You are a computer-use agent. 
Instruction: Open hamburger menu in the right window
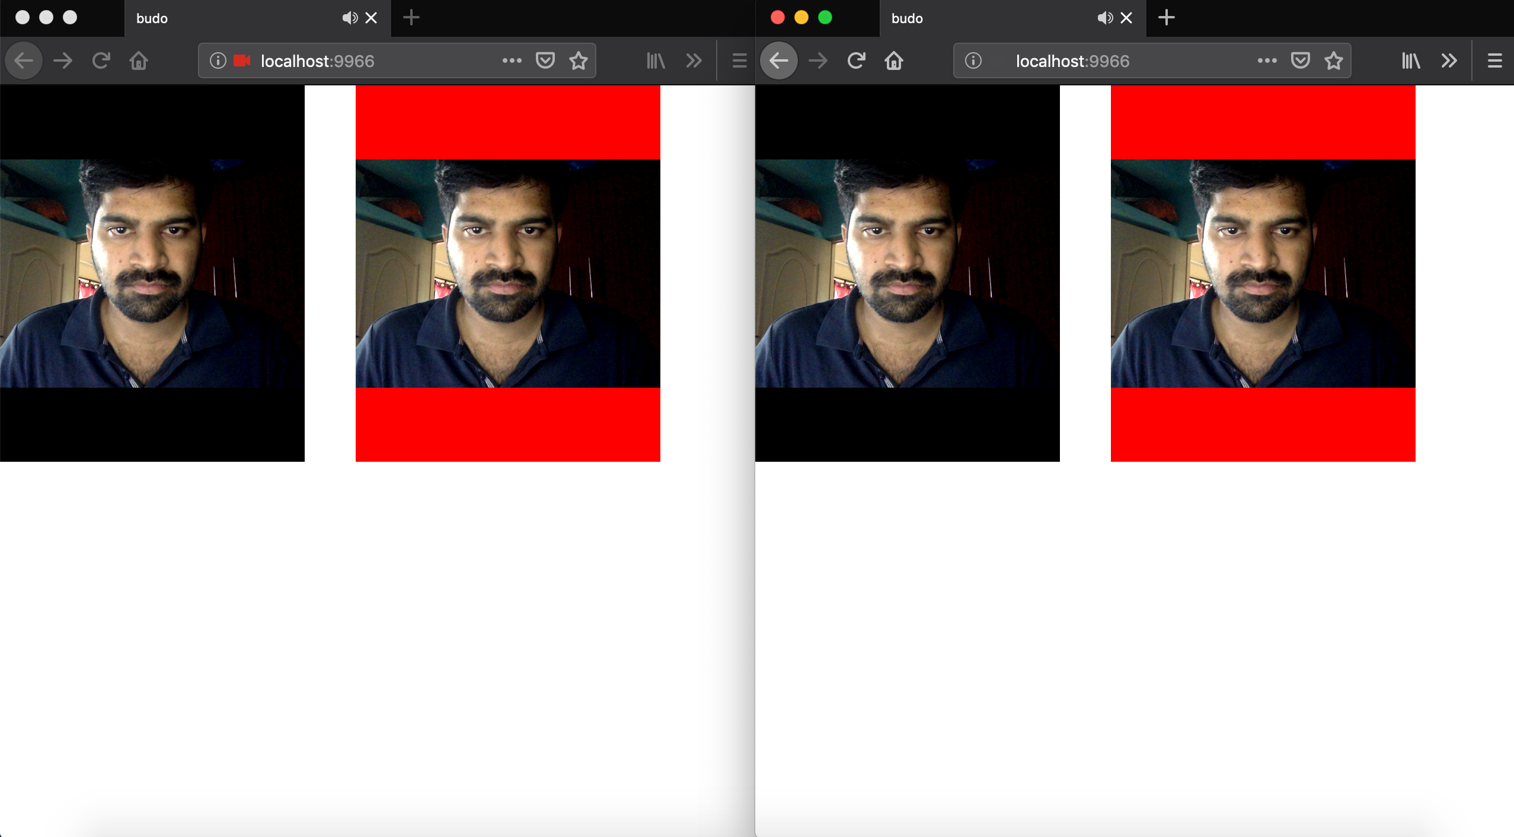click(1494, 60)
